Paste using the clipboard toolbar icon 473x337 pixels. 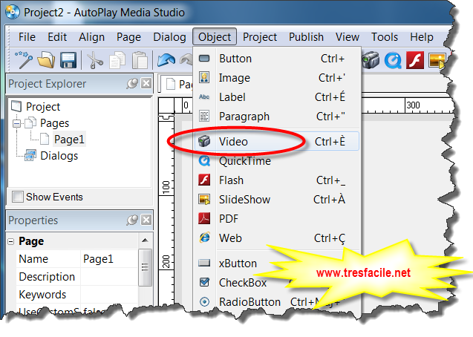click(x=140, y=59)
